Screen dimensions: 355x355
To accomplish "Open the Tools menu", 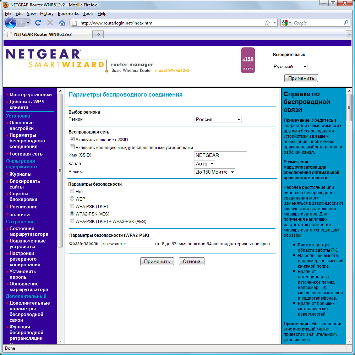I will (x=88, y=13).
